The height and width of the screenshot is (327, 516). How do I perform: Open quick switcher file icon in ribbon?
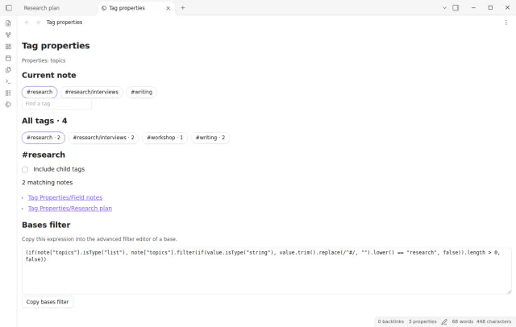coord(8,23)
